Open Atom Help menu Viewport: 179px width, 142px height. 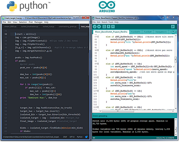pos(46,22)
